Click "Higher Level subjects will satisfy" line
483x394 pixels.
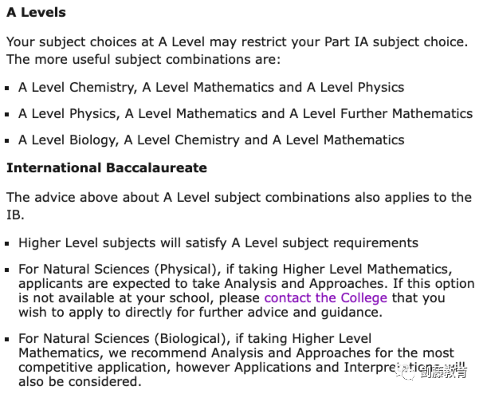(218, 242)
